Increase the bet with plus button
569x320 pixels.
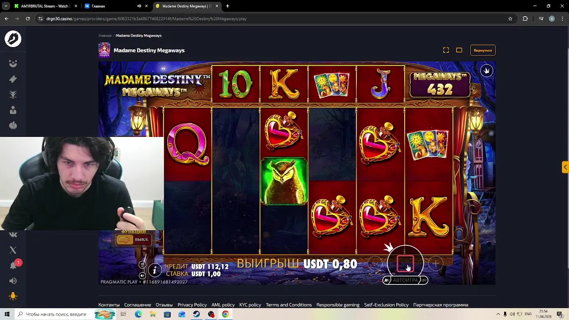[436, 264]
